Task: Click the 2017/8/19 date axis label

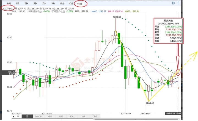Action: [x=126, y=114]
